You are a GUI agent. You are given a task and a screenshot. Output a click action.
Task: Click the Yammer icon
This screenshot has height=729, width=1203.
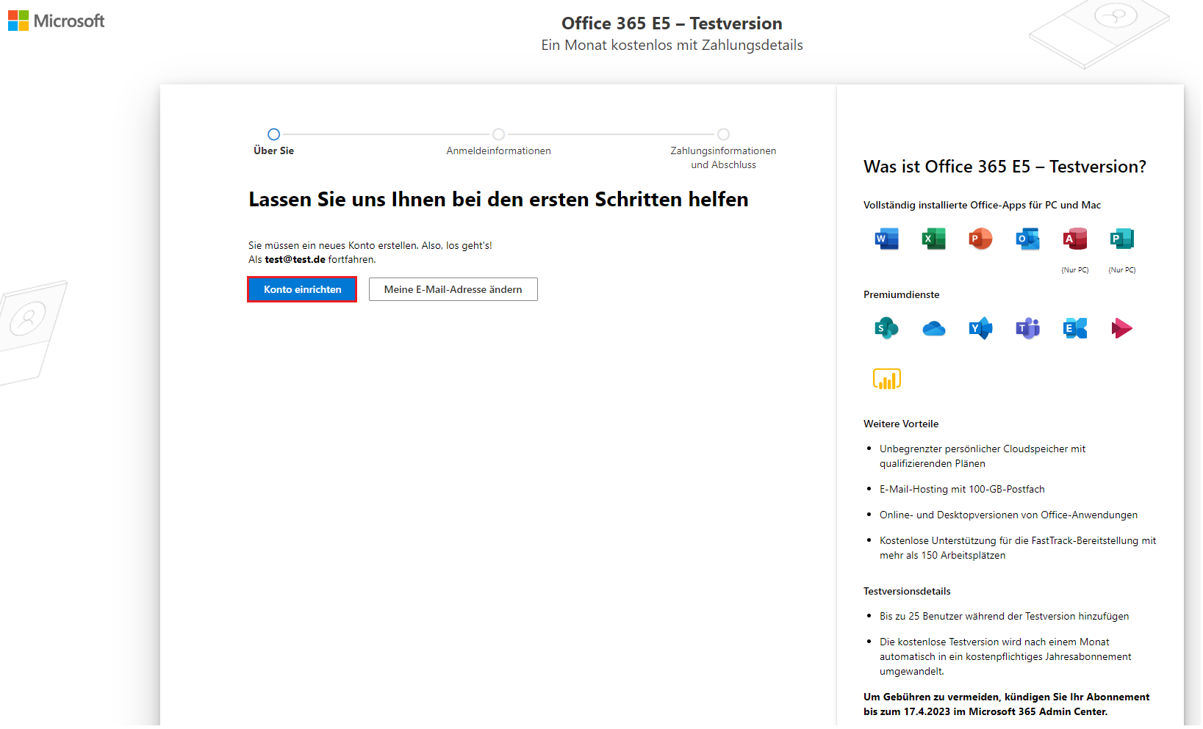(x=980, y=328)
